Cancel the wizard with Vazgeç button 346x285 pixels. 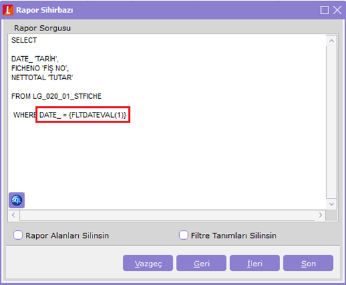[148, 263]
